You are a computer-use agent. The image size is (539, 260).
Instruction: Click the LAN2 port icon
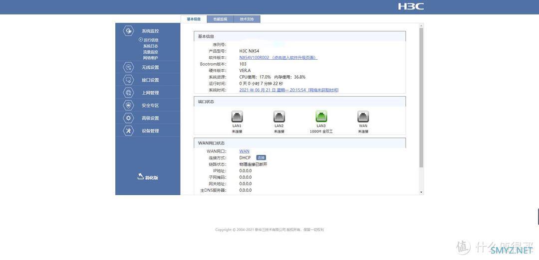[x=279, y=117]
